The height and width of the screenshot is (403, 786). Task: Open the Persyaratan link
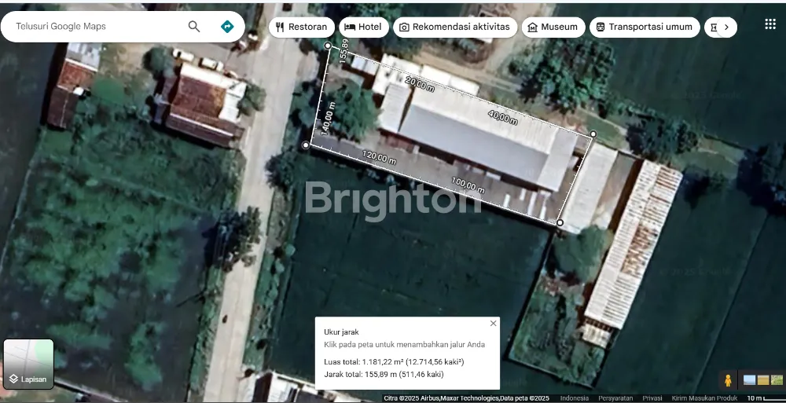tap(615, 398)
